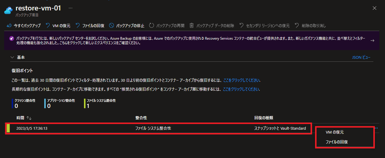The width and height of the screenshot is (385, 158).
Task: Click first ここをクリックしてください link for older points
Action: [x=242, y=80]
